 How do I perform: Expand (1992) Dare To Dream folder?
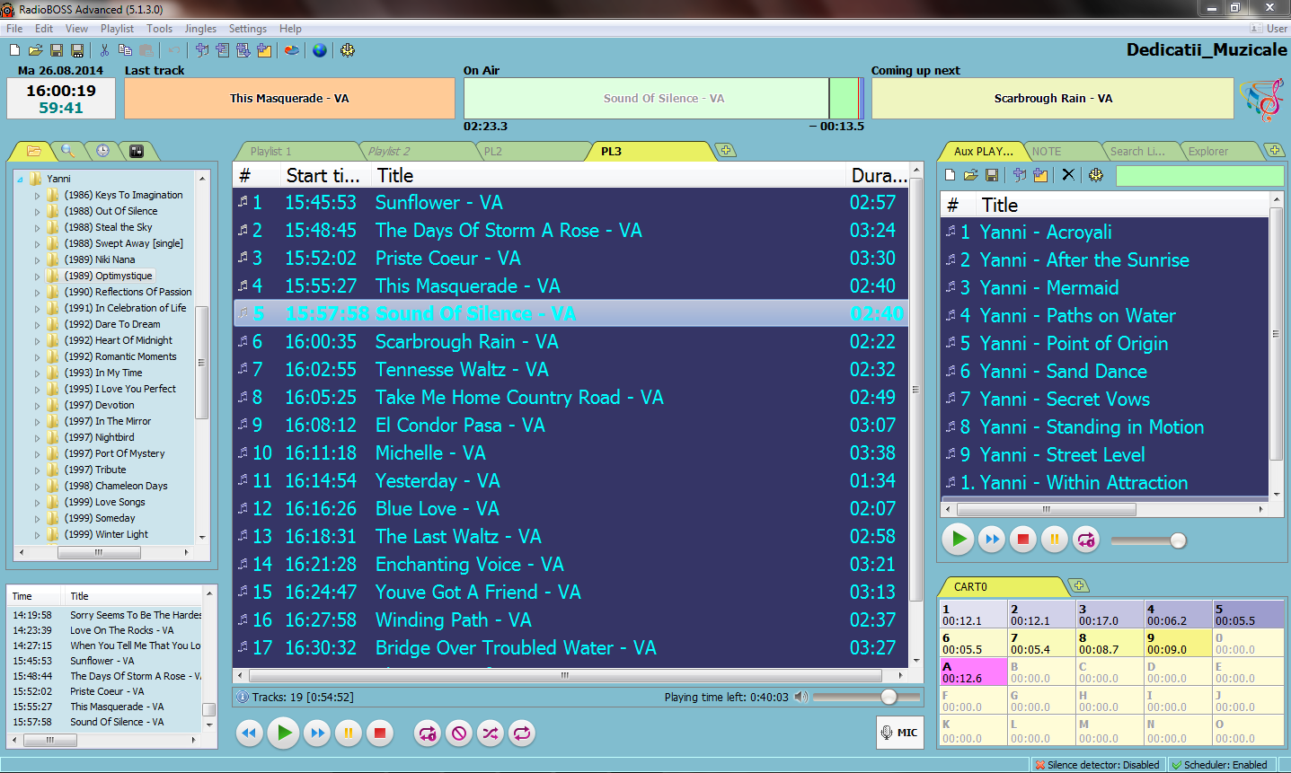(37, 324)
